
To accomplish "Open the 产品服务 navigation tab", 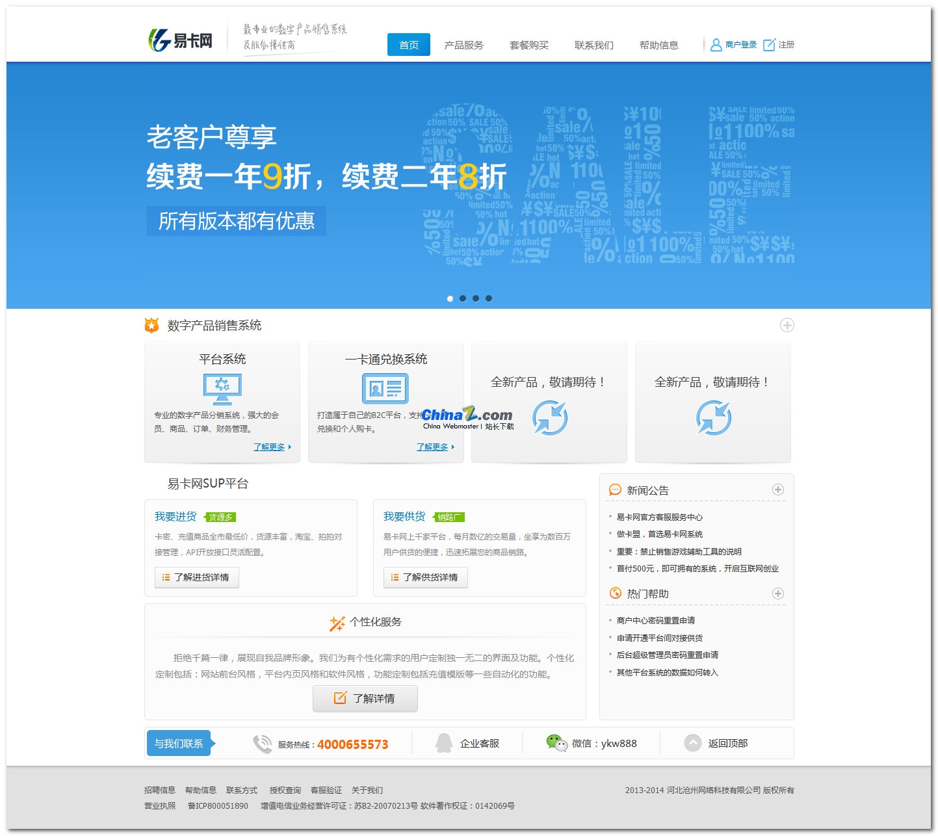I will pos(464,45).
